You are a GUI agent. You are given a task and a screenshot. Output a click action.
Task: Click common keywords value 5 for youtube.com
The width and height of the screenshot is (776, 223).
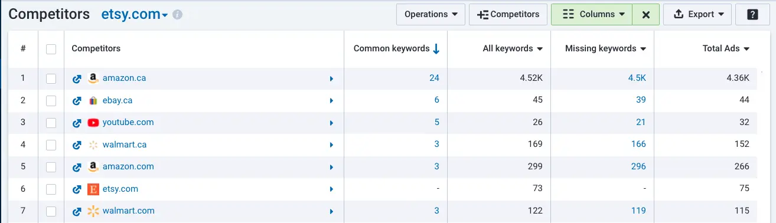click(437, 122)
